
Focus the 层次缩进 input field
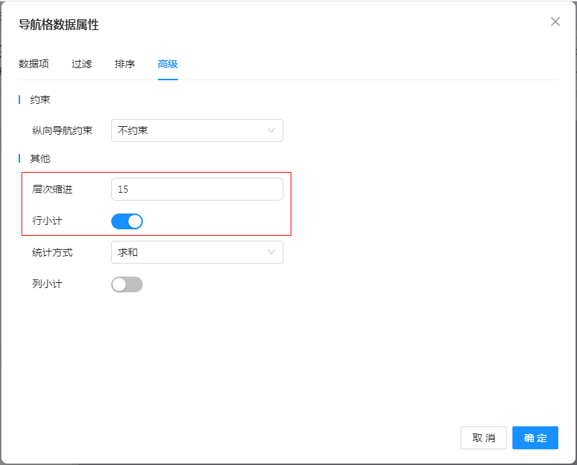[x=197, y=189]
